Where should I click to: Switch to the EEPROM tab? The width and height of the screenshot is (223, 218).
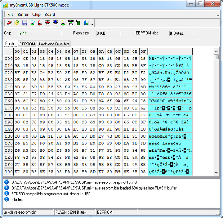click(x=27, y=44)
